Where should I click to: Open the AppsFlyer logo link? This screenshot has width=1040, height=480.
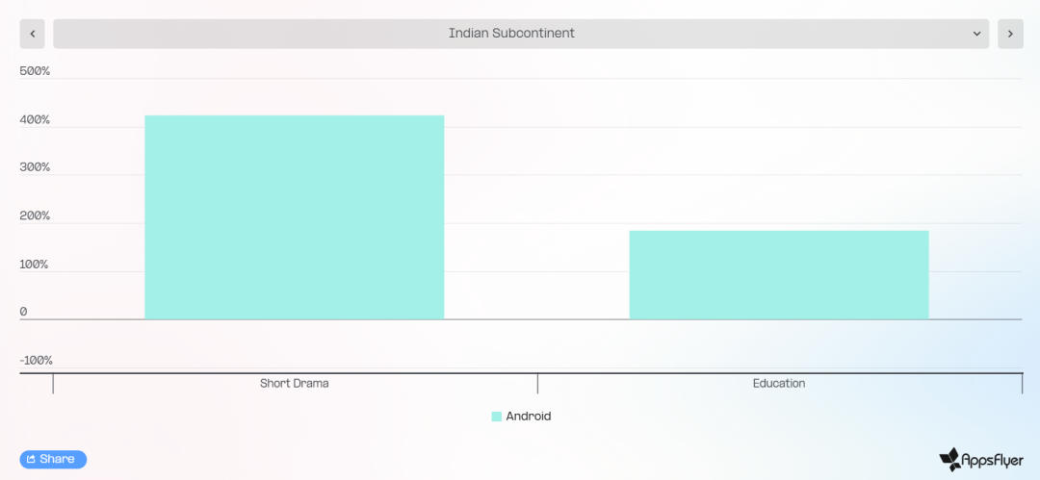point(981,459)
